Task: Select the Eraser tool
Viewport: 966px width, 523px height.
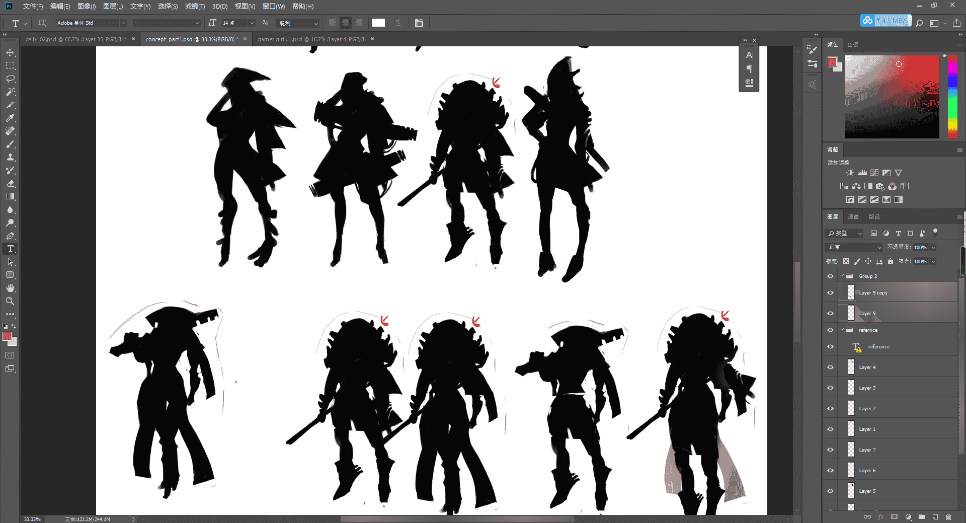Action: [10, 183]
